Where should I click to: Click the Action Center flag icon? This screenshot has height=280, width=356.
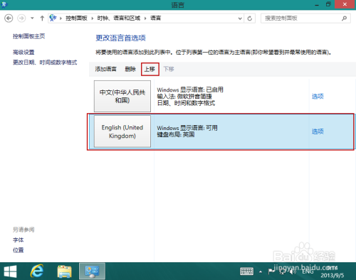pyautogui.click(x=271, y=271)
